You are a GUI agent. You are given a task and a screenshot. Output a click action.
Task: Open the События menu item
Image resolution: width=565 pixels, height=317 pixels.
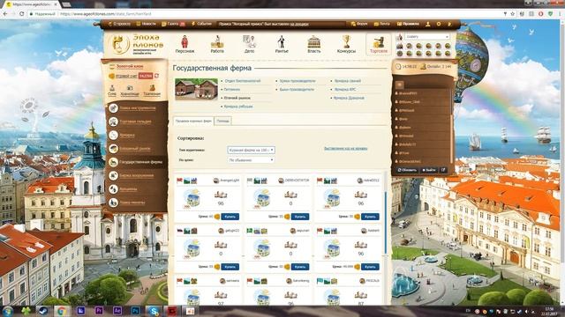pyautogui.click(x=202, y=24)
